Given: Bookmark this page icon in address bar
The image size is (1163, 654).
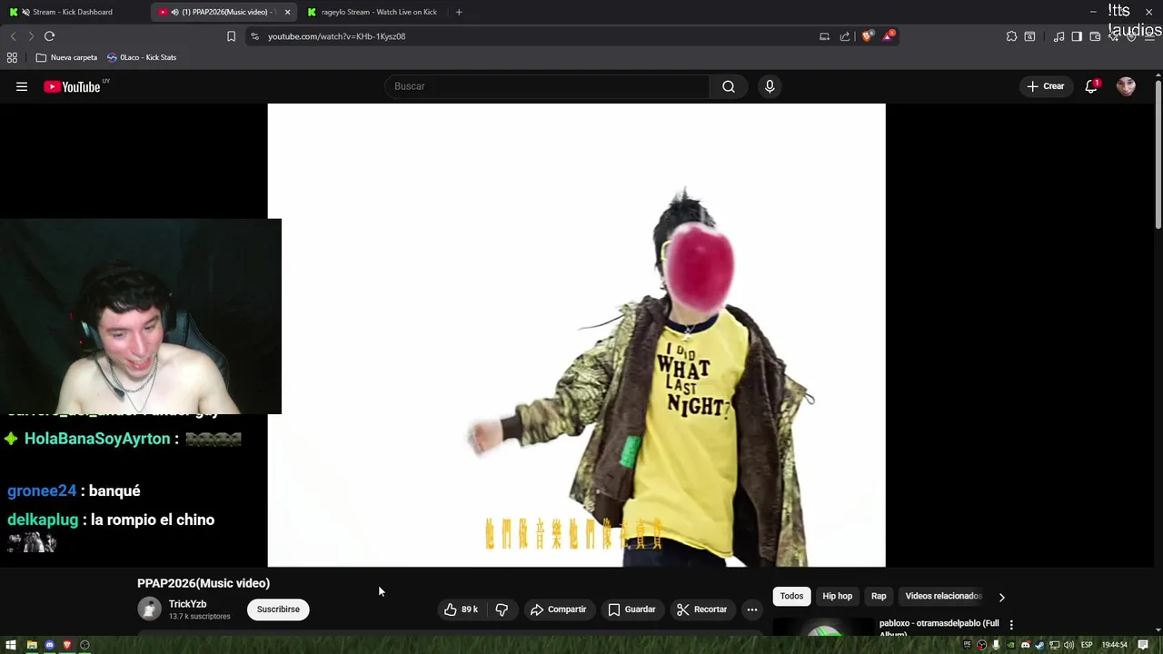Looking at the screenshot, I should point(231,36).
